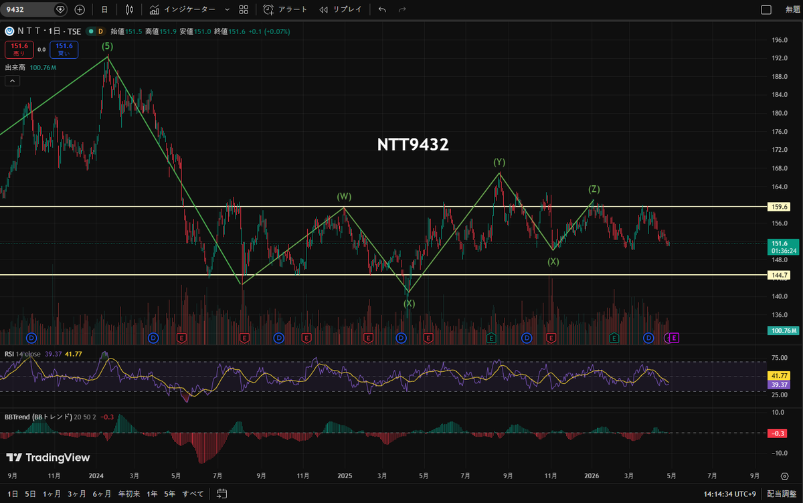Click the blue 151.6 買い buy button
Screen dimensions: 803x503
tap(64, 49)
